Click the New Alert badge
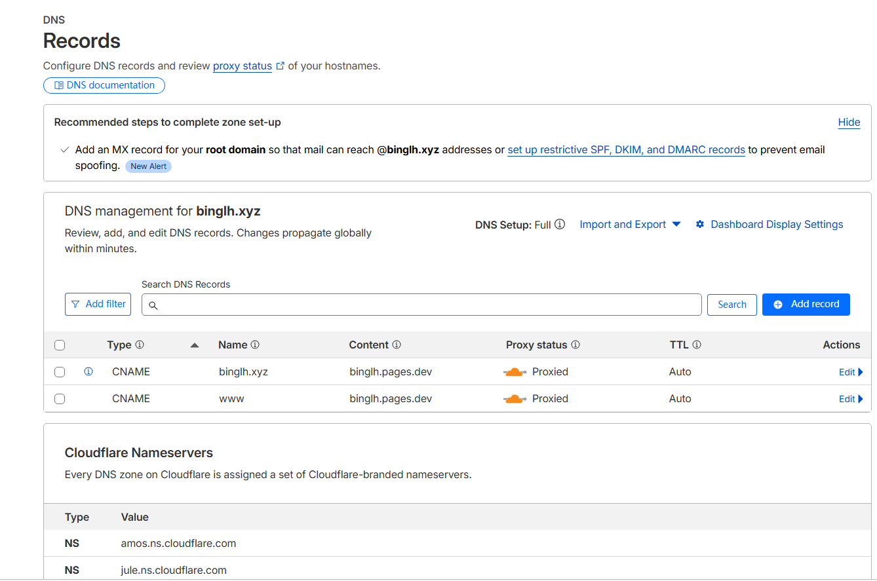The height and width of the screenshot is (581, 877). click(148, 166)
